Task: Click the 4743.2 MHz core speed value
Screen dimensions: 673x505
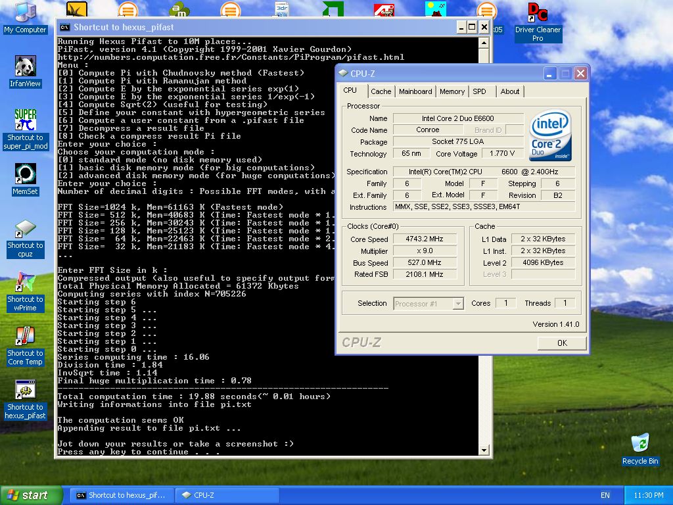Action: 425,239
